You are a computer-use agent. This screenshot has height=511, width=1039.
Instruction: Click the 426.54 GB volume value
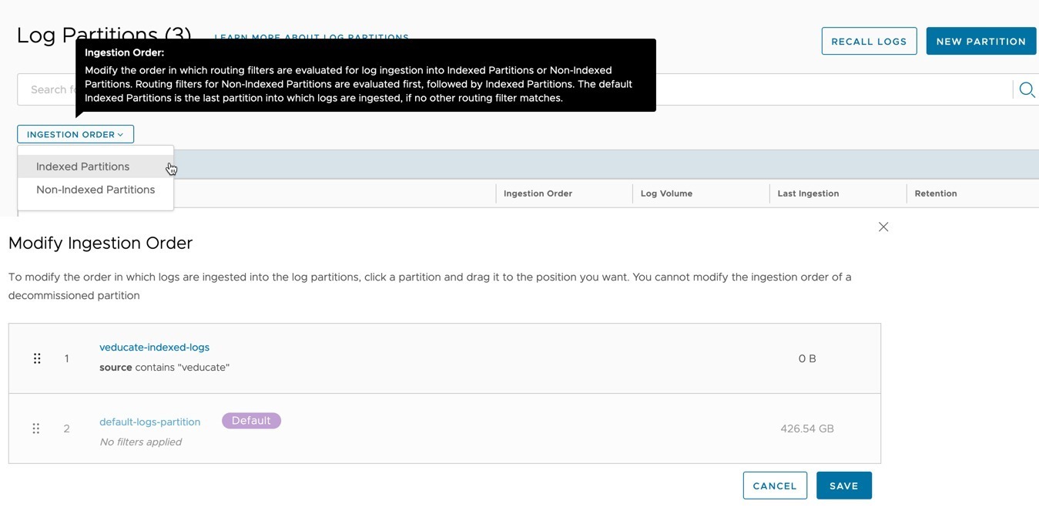tap(807, 429)
